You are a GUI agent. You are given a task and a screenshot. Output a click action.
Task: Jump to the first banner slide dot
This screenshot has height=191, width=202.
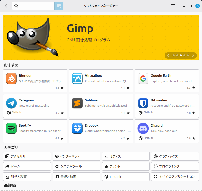tap(174, 55)
